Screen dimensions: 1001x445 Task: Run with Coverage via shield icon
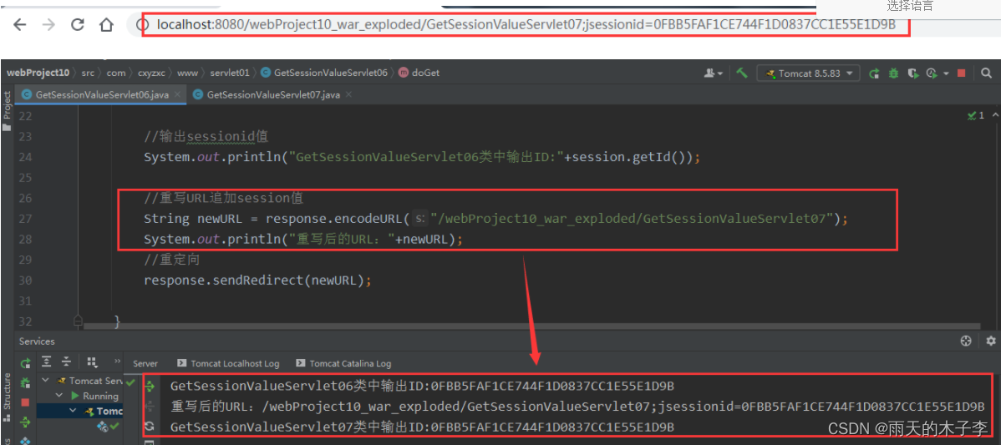(913, 73)
